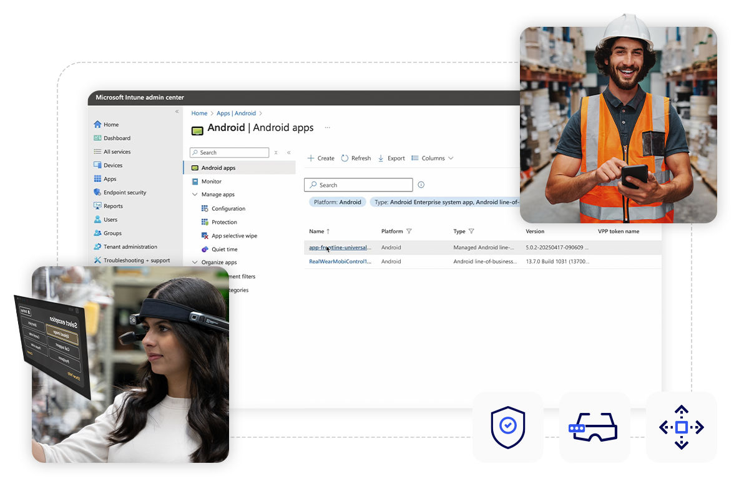749x499 pixels.
Task: Click the Platform column filter icon
Action: coord(409,231)
